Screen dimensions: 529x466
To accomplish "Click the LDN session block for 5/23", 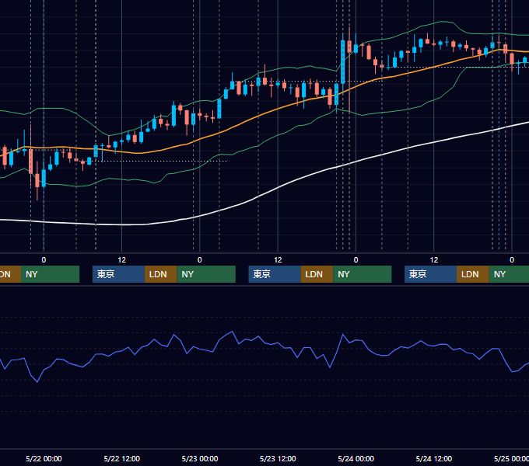I will coord(317,274).
